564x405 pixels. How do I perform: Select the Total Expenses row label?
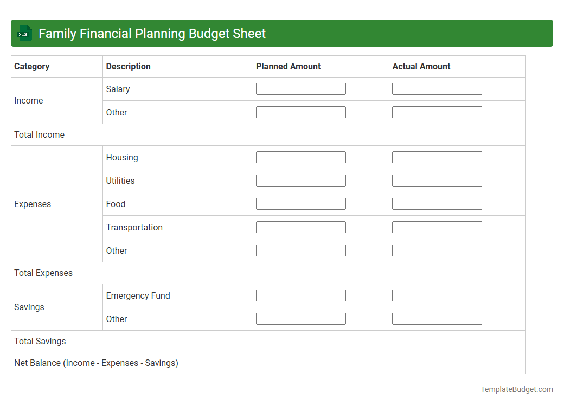coord(43,273)
